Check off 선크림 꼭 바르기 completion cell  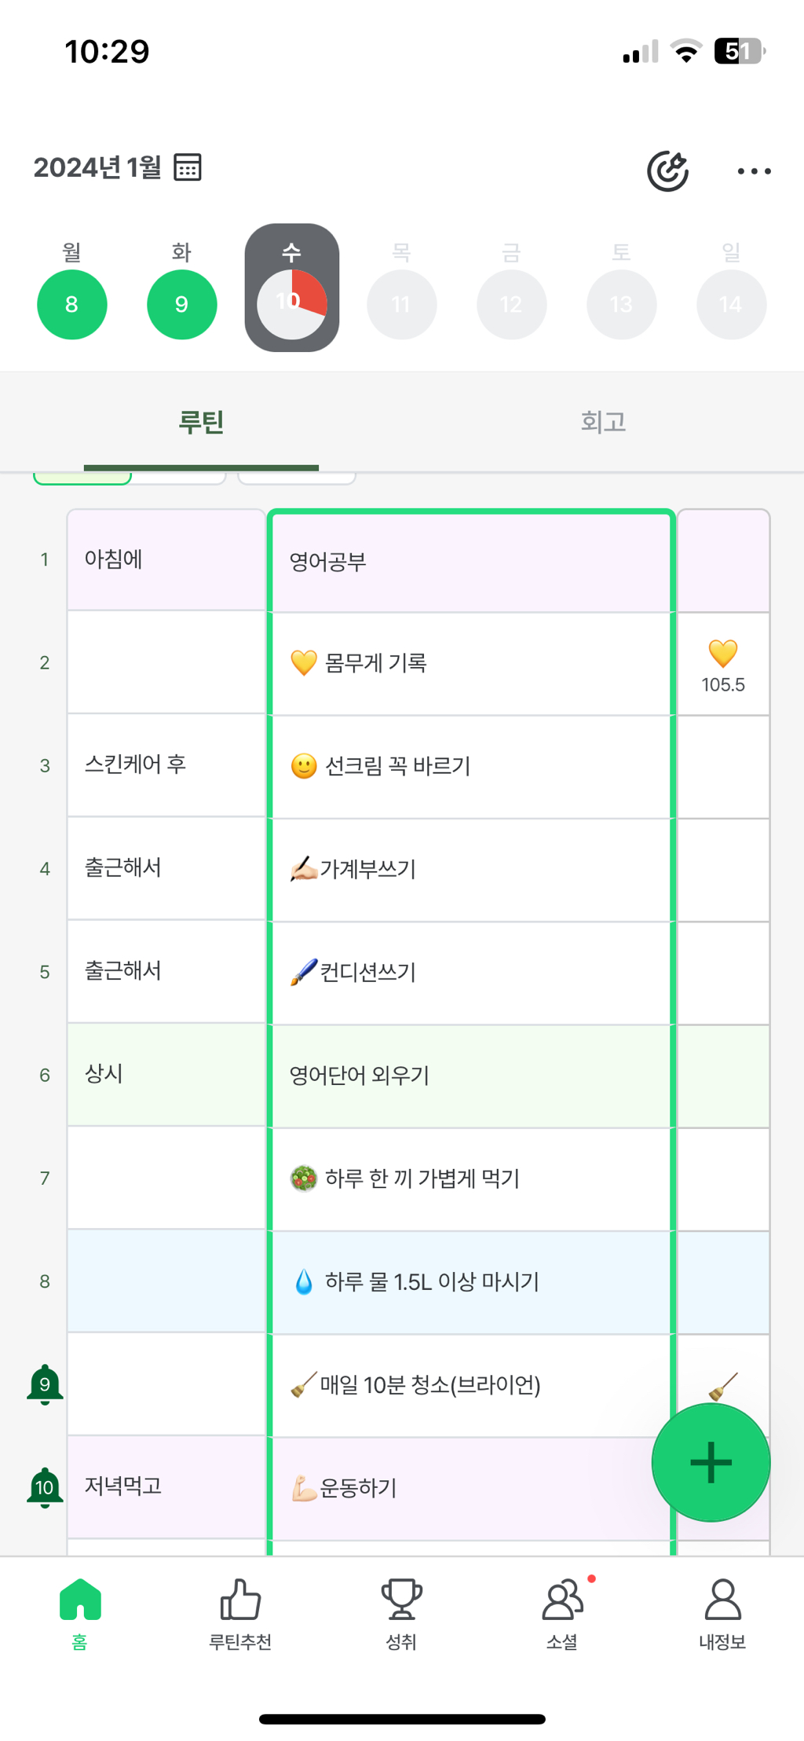click(722, 766)
